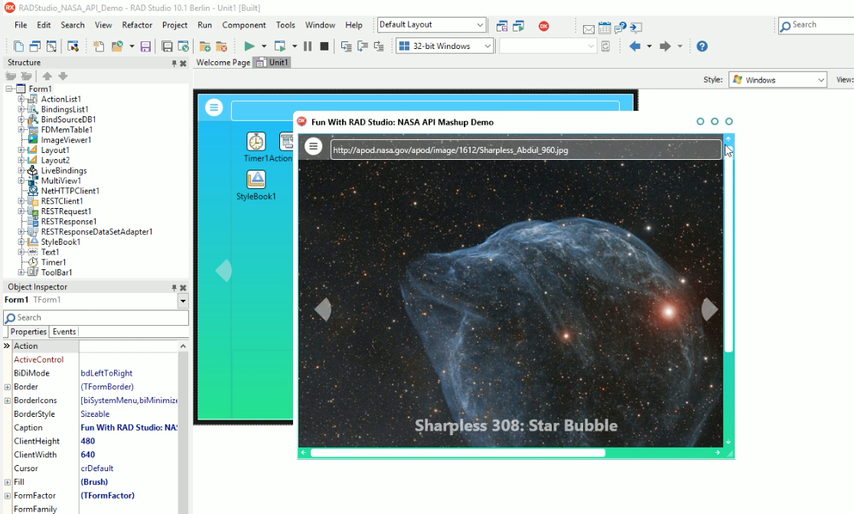The image size is (854, 514).
Task: Stop the program with the black square
Action: (324, 47)
